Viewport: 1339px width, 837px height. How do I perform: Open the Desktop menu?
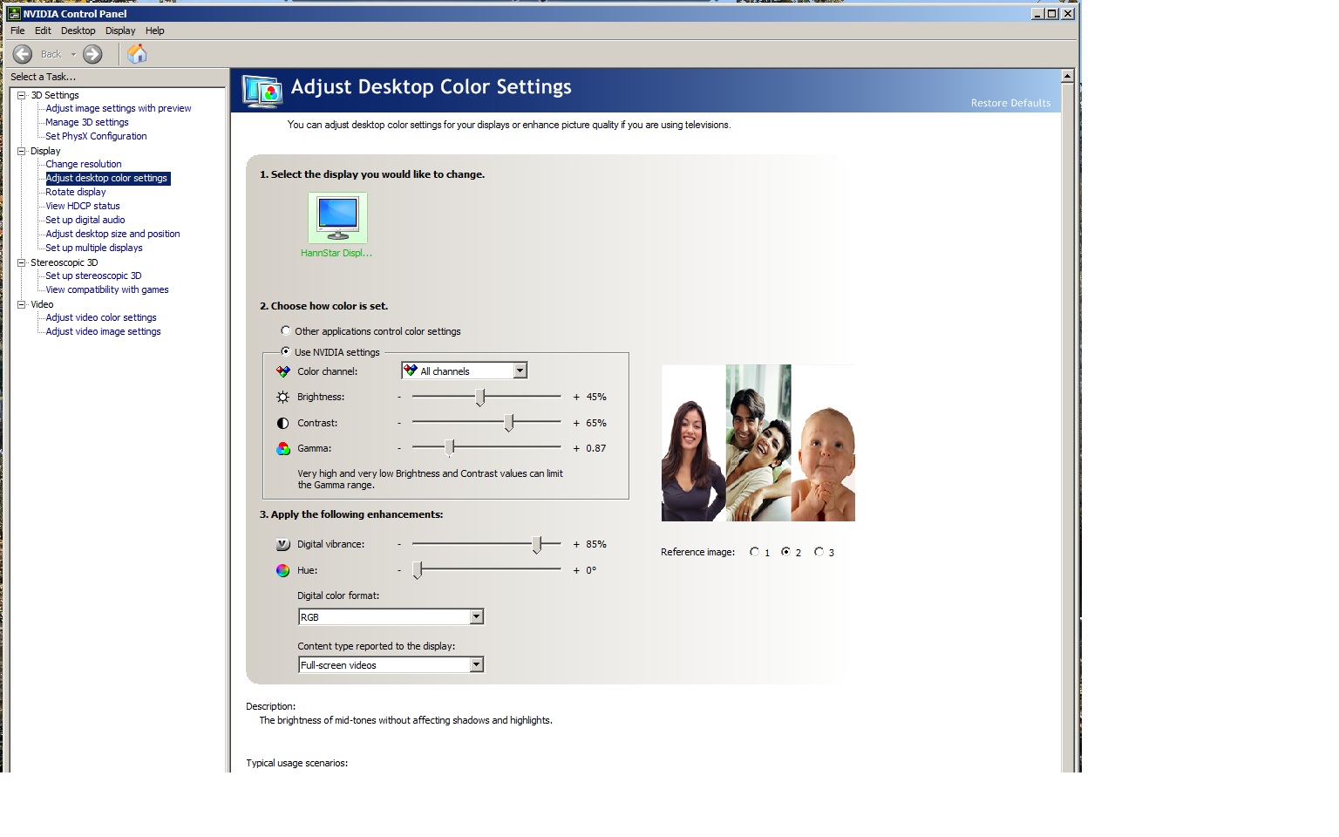point(78,31)
